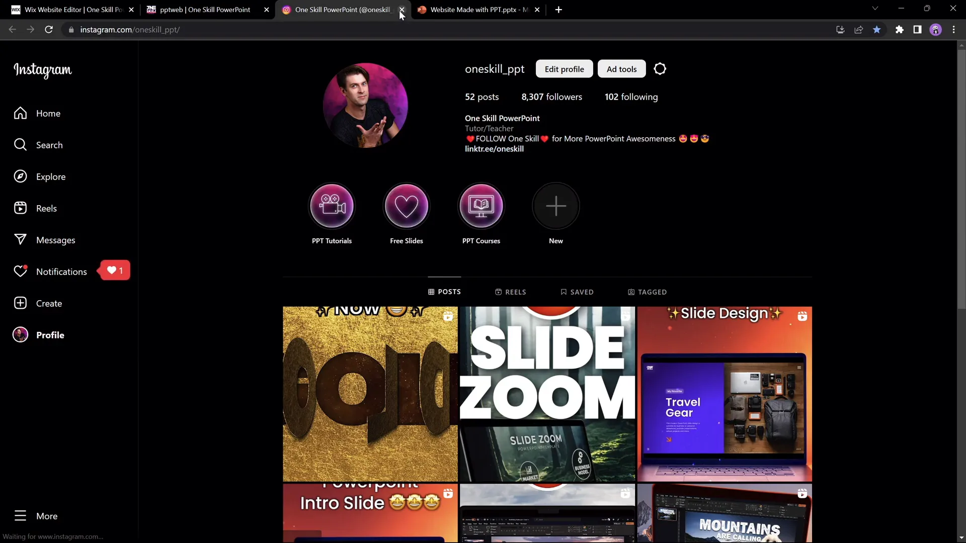Open Chrome extensions puzzle icon
This screenshot has width=966, height=543.
point(900,30)
